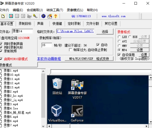Click the new file toolbar icon
The width and height of the screenshot is (152, 128).
pyautogui.click(x=3, y=16)
